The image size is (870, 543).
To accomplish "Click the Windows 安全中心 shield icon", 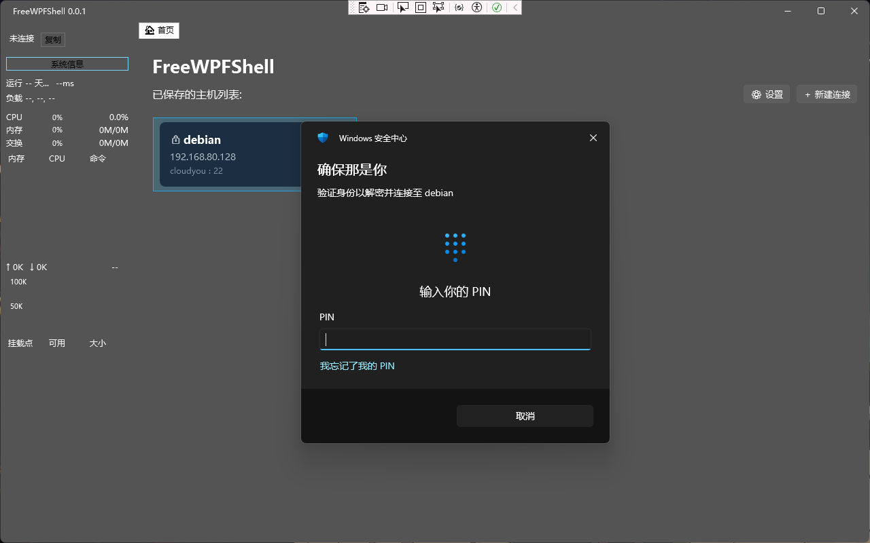I will point(322,137).
